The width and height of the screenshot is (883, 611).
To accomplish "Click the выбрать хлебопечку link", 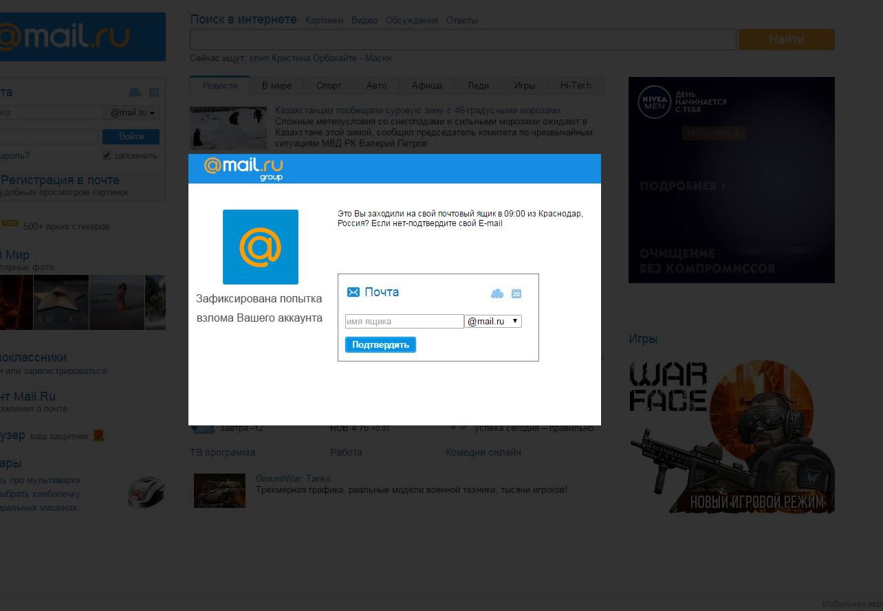I will click(40, 493).
